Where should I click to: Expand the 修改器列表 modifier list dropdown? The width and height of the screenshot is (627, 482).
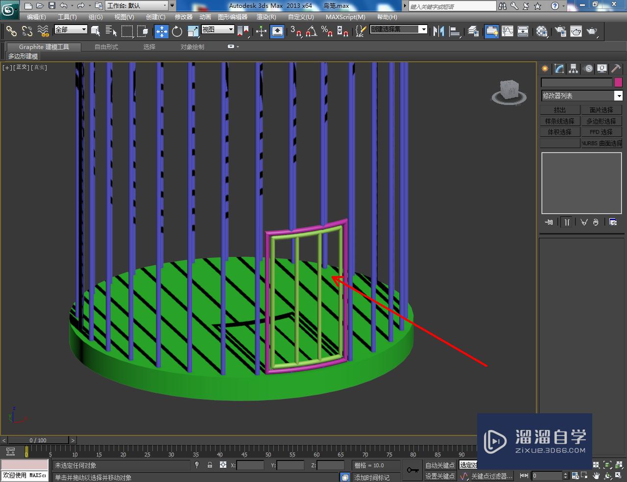click(x=581, y=96)
